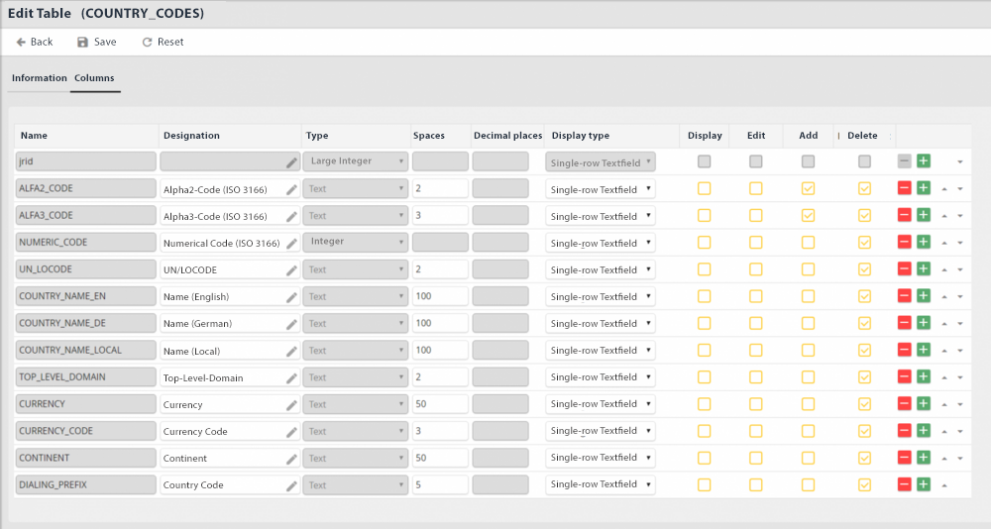Open Type dropdown for jrid showing Large Integer
The width and height of the screenshot is (991, 529).
coord(355,161)
